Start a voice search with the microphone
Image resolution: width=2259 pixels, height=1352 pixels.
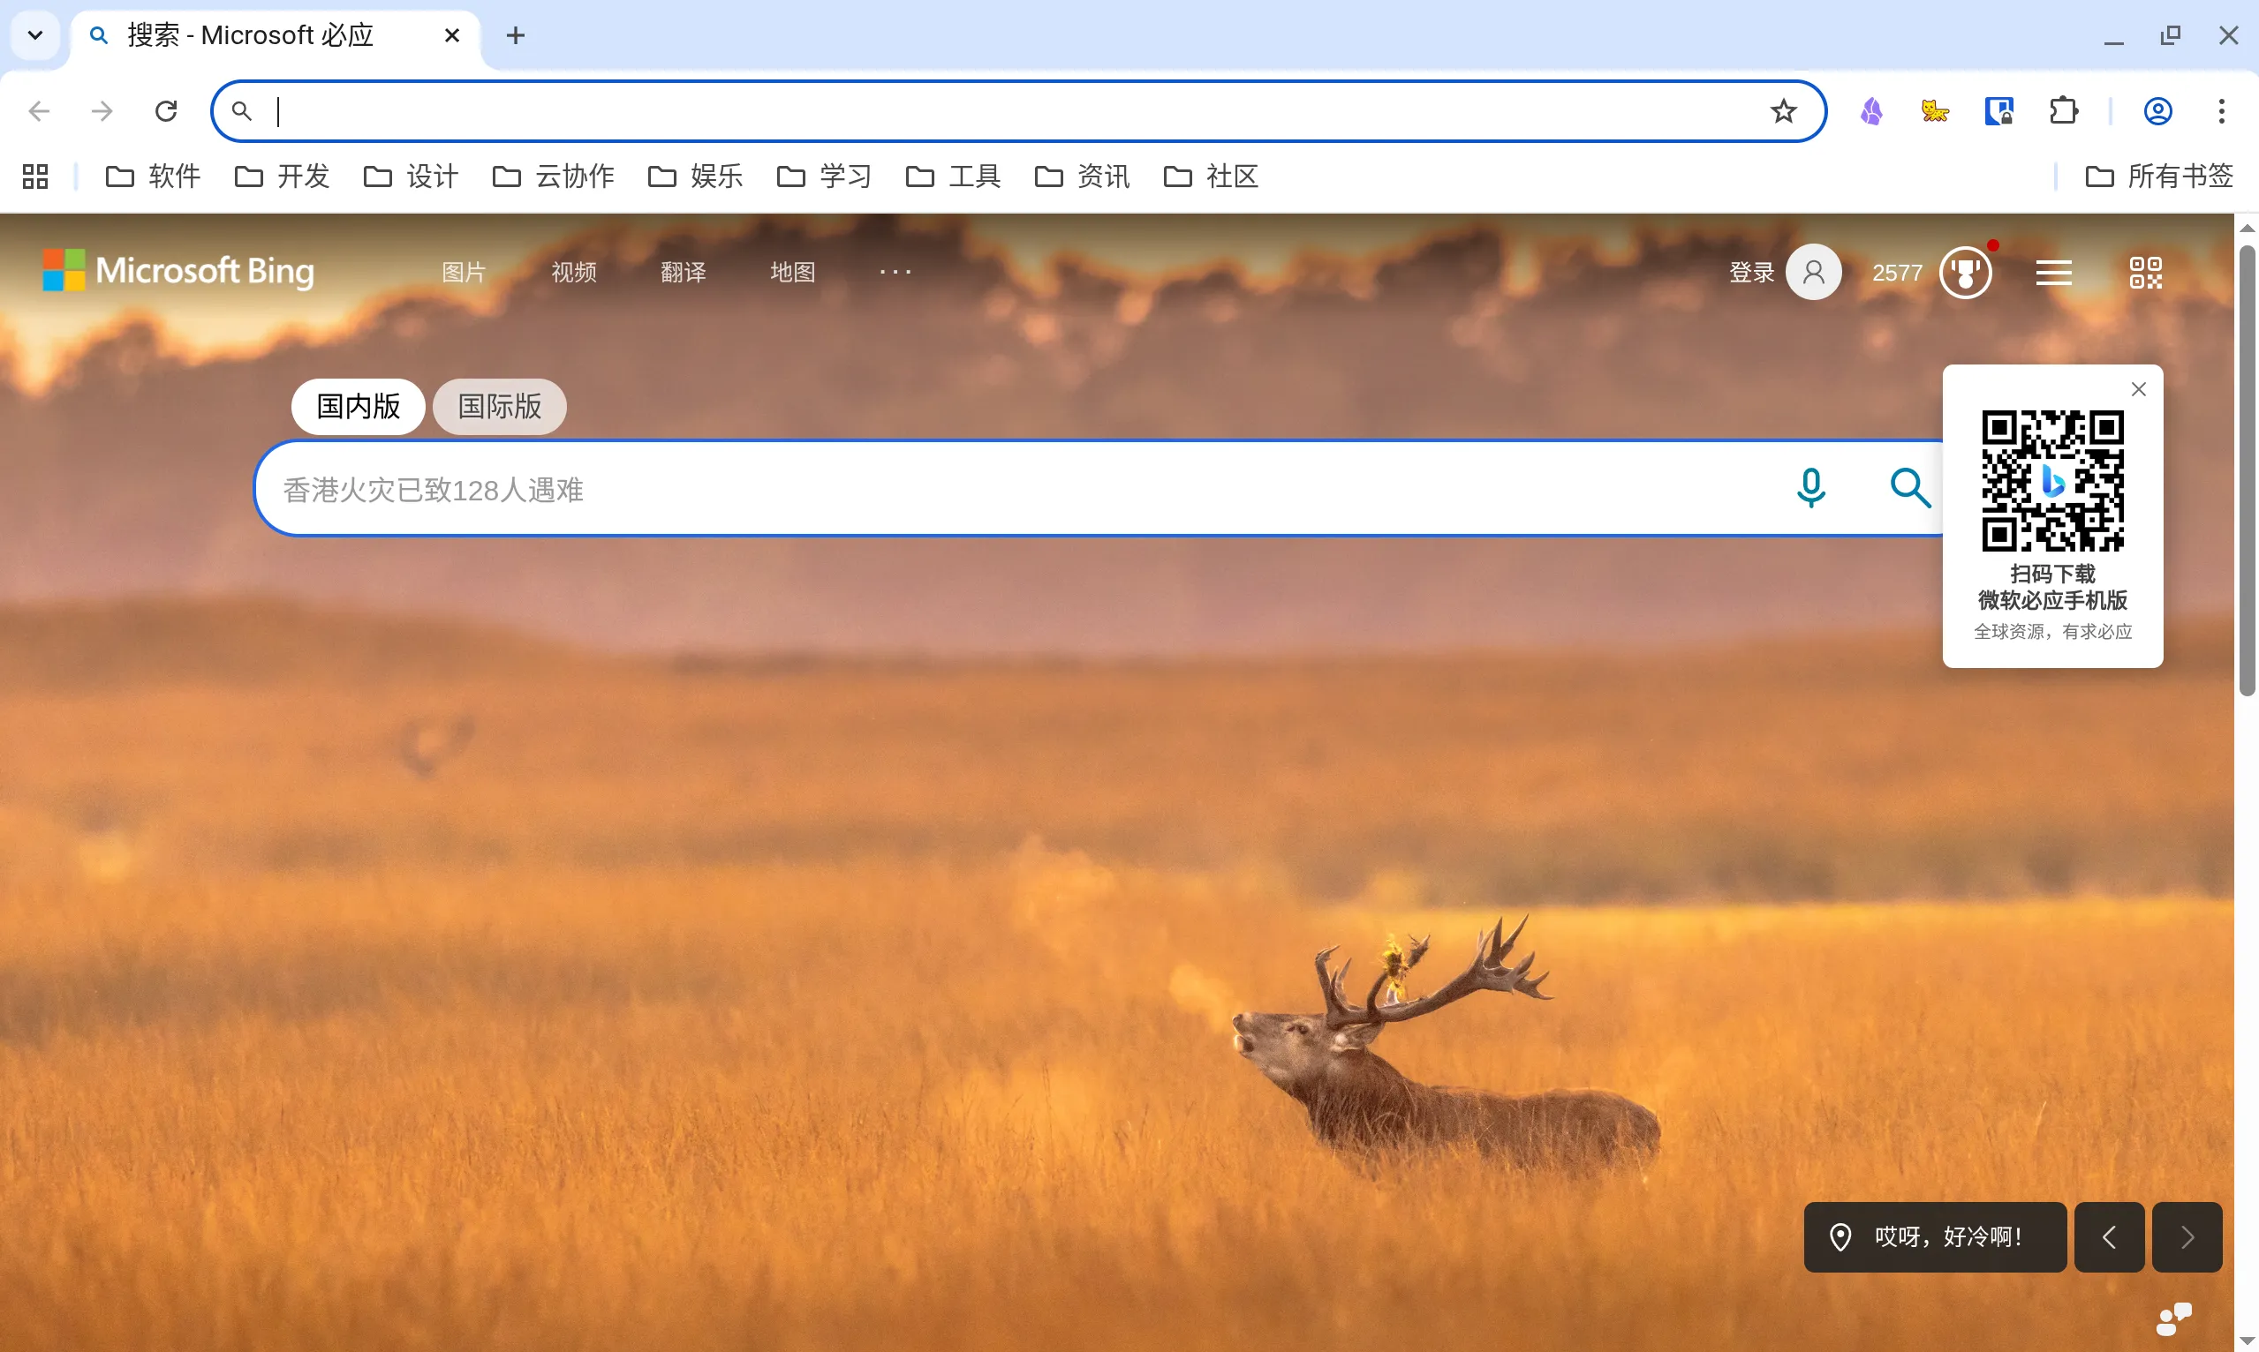click(x=1810, y=488)
